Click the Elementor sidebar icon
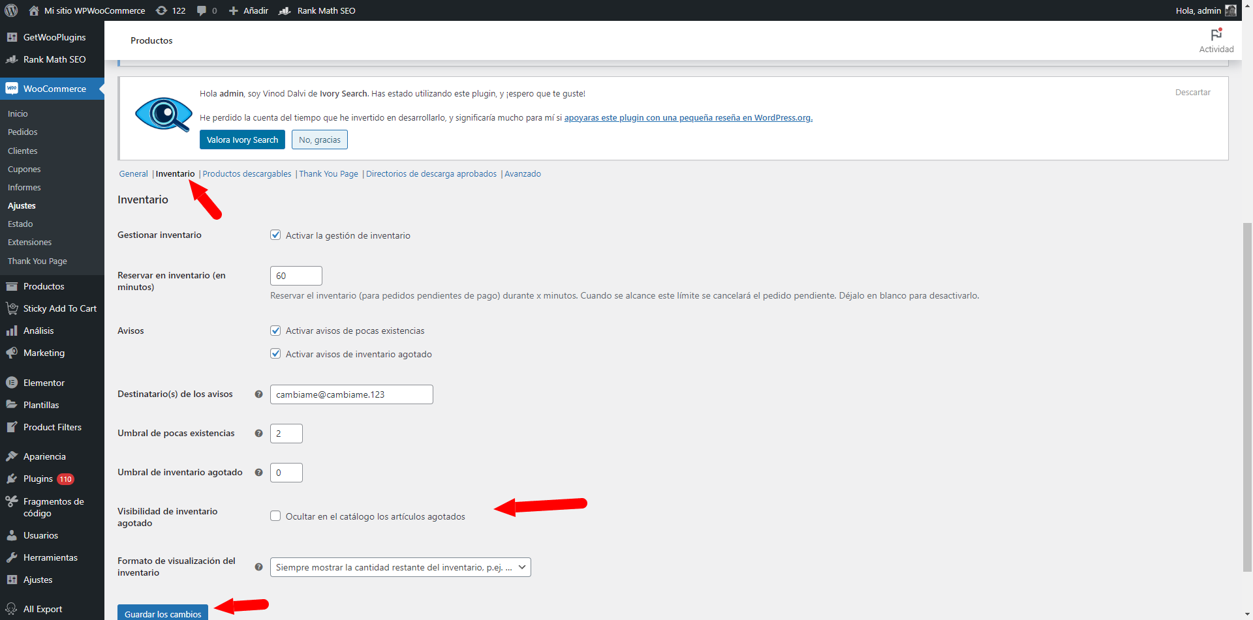1253x620 pixels. [12, 383]
